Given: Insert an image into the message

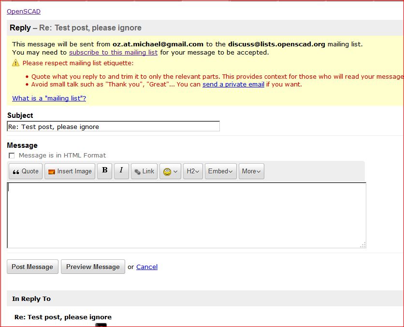Looking at the screenshot, I should 70,171.
